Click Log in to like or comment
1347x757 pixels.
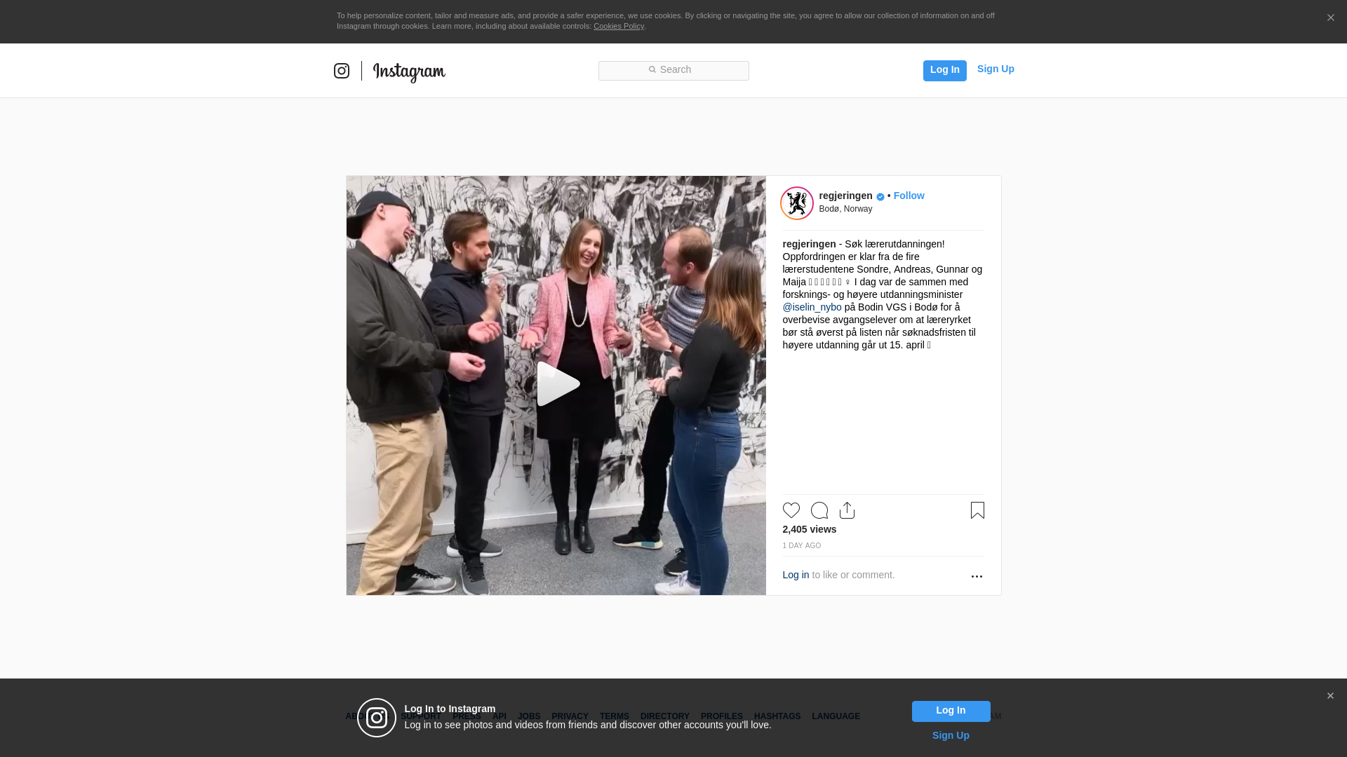coord(796,575)
